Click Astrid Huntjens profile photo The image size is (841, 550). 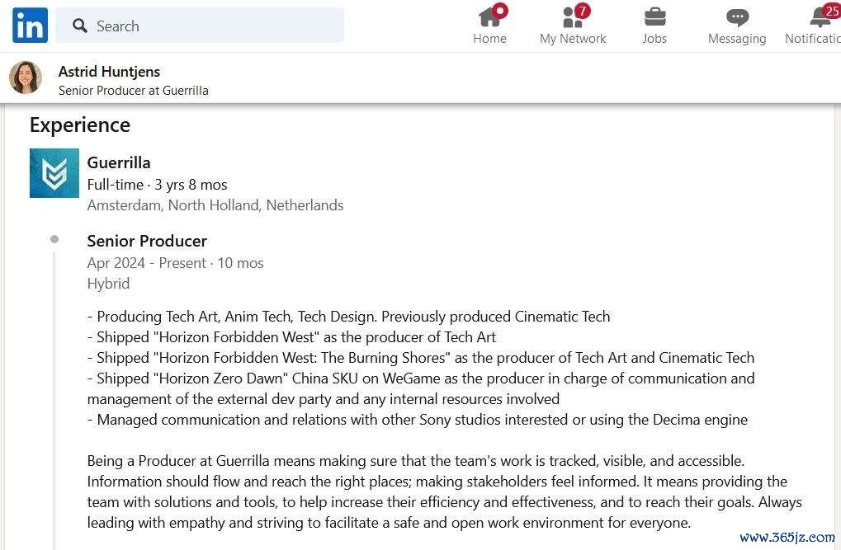(26, 78)
